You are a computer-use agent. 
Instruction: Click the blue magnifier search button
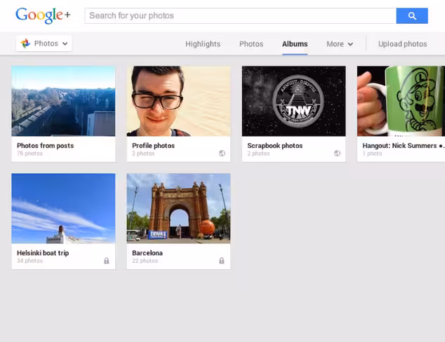click(x=412, y=16)
